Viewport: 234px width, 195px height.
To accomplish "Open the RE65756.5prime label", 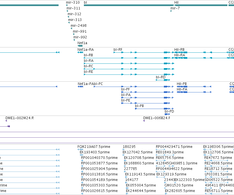I will click(170, 158).
